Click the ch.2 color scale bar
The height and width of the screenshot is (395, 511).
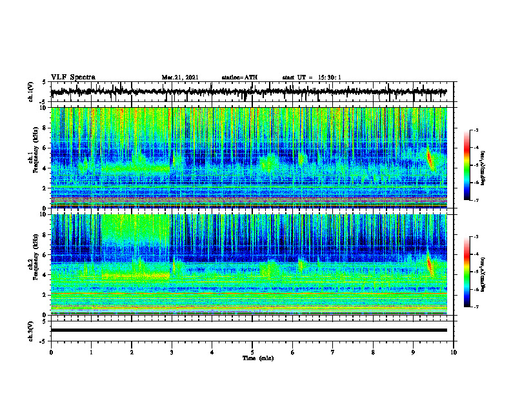click(466, 272)
